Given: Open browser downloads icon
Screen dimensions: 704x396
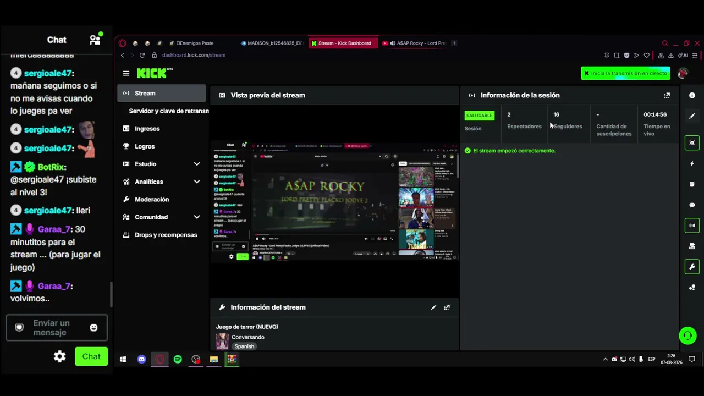Looking at the screenshot, I should click(671, 55).
